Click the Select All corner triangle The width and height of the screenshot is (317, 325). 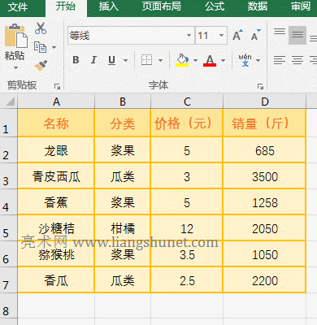point(10,102)
